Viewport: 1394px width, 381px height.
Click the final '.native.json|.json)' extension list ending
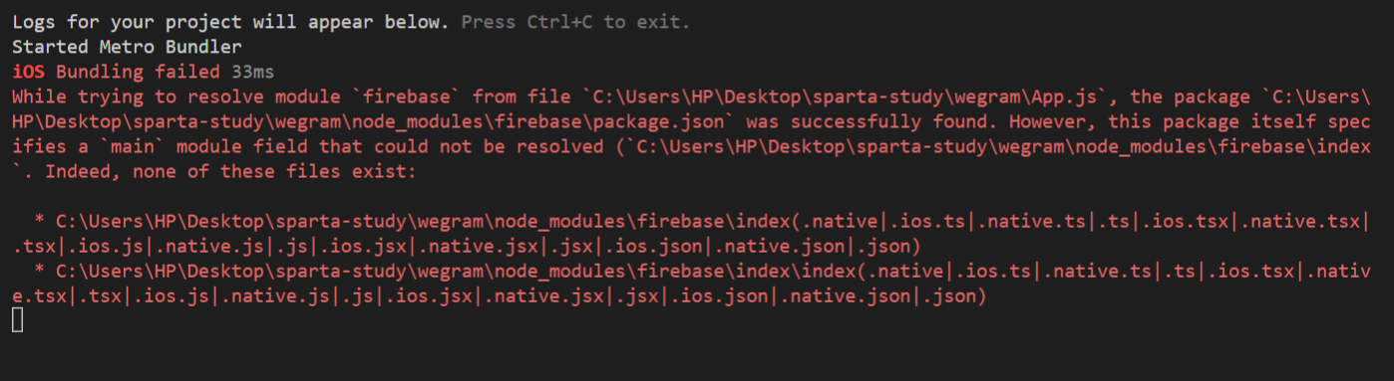882,295
